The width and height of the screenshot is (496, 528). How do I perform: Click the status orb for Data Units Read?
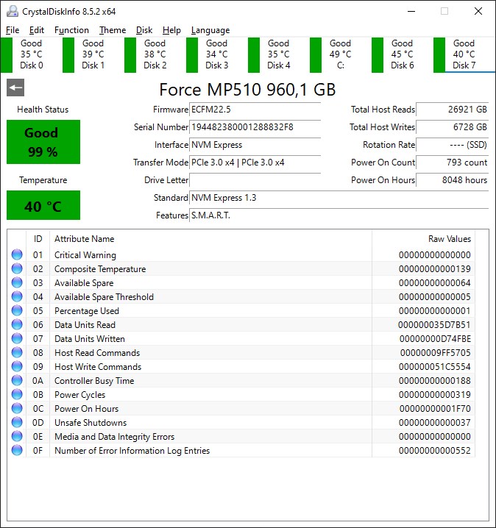click(x=17, y=324)
